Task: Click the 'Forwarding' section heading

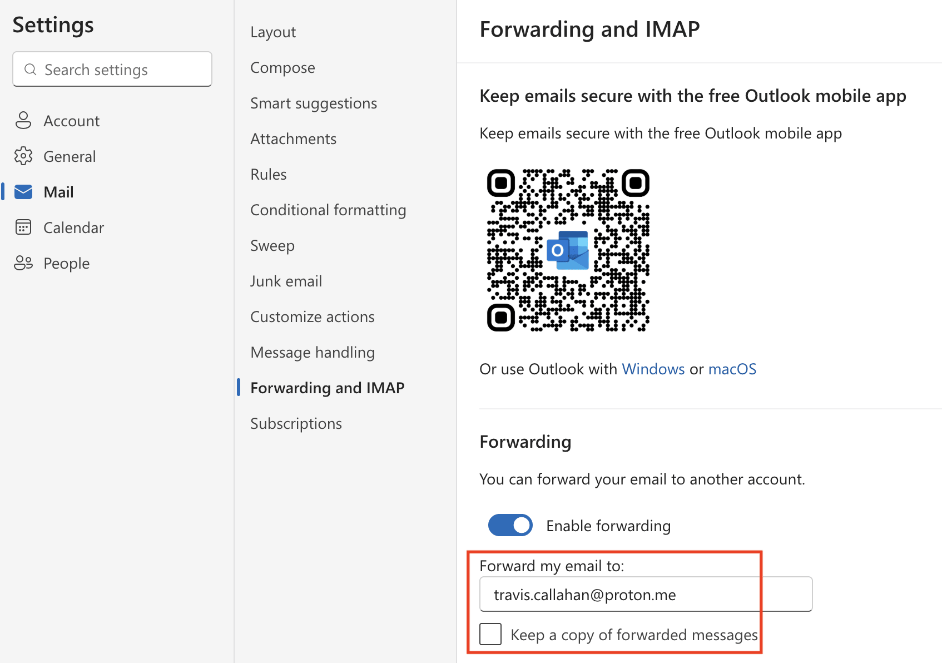Action: [x=525, y=442]
